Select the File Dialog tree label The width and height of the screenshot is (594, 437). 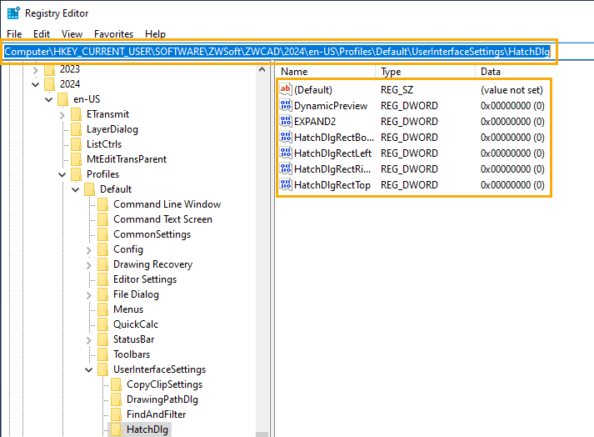tap(136, 294)
